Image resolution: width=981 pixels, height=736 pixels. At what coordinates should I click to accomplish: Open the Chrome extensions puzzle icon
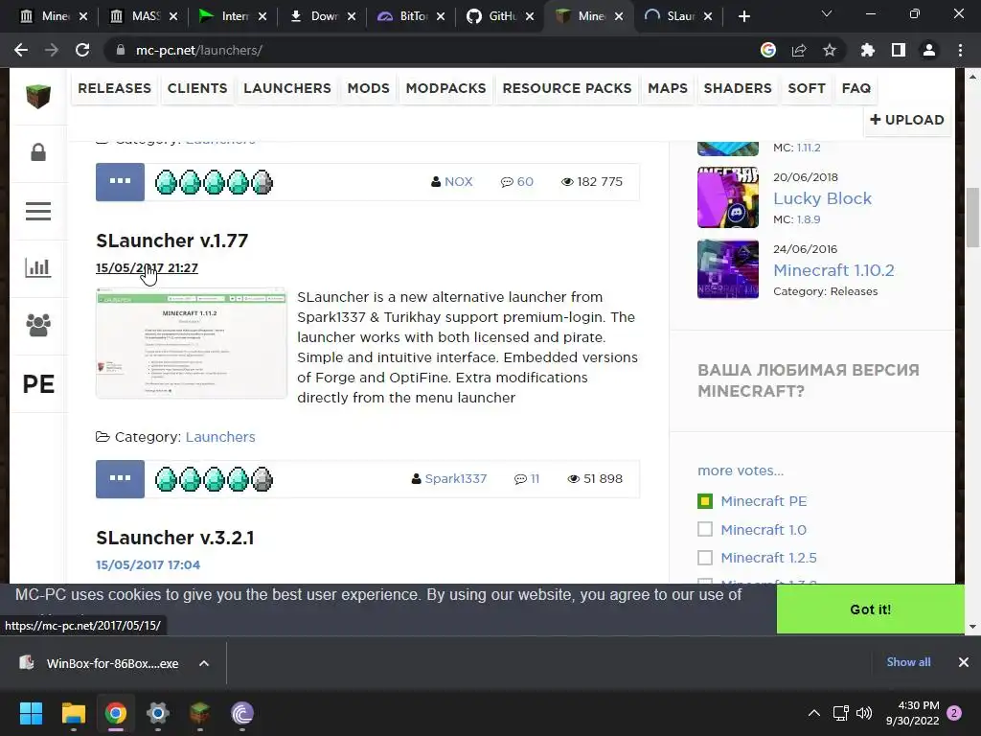point(868,50)
